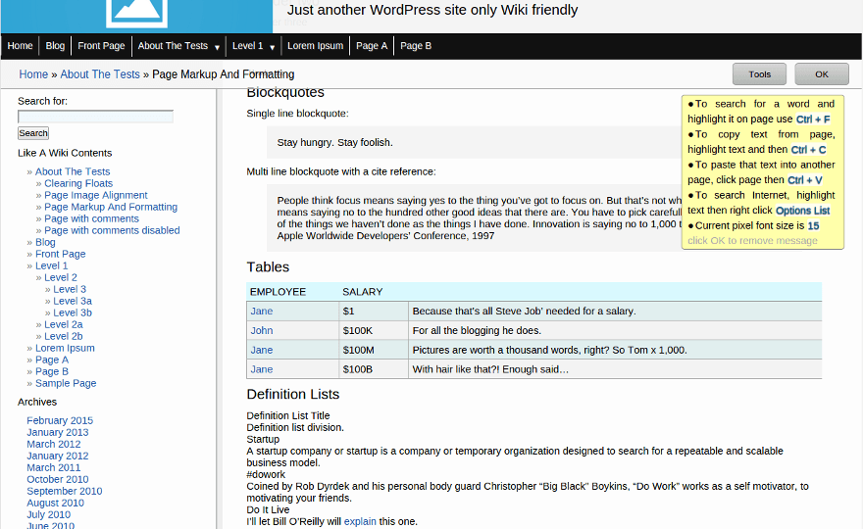Open About The Tests menu item
This screenshot has width=863, height=529.
point(173,46)
